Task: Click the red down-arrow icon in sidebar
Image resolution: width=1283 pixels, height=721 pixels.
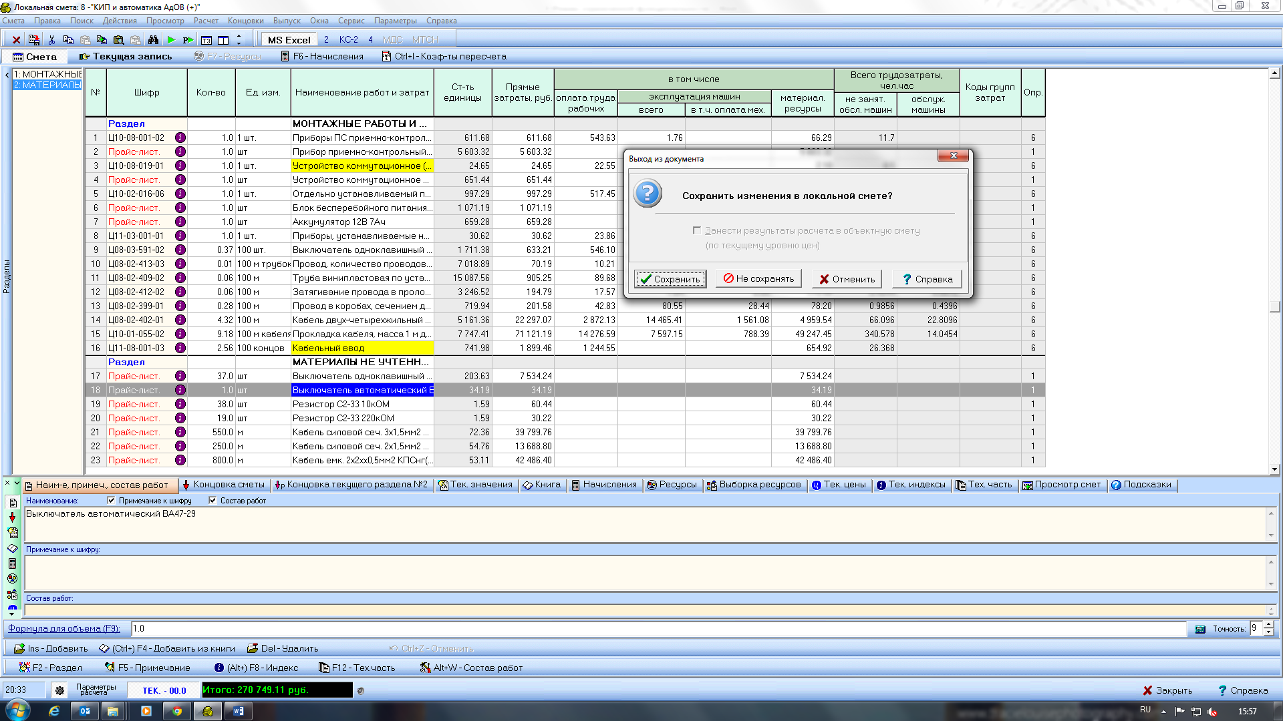Action: [x=12, y=517]
